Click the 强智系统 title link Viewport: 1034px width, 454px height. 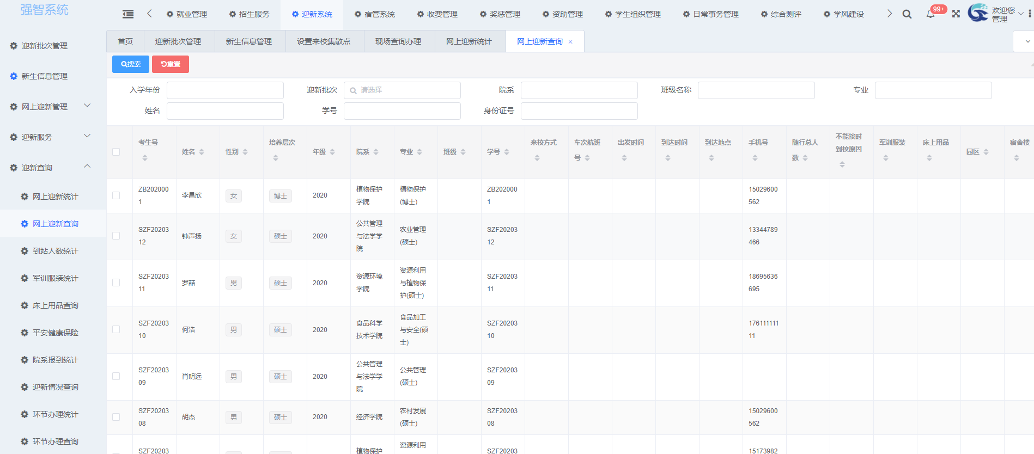[x=45, y=10]
